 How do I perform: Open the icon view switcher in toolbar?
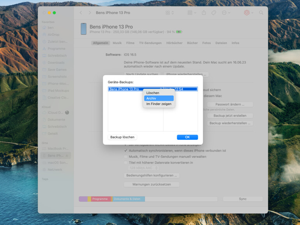point(170,12)
